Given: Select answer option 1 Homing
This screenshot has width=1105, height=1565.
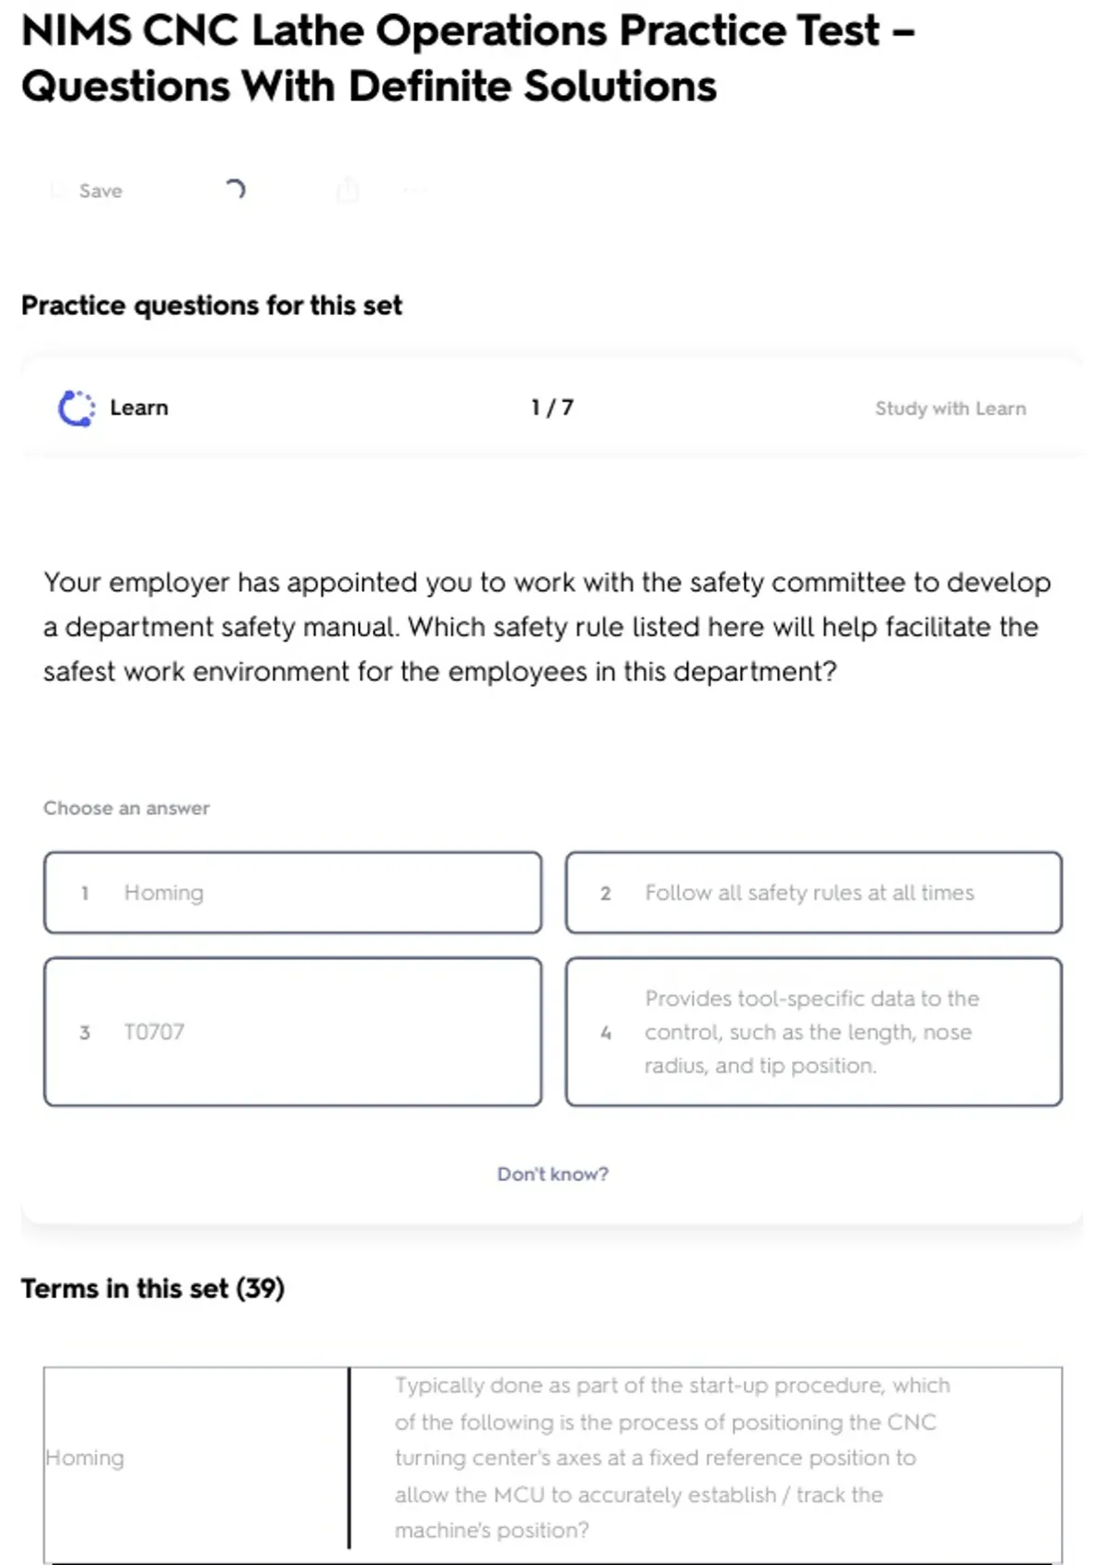Looking at the screenshot, I should click(293, 893).
